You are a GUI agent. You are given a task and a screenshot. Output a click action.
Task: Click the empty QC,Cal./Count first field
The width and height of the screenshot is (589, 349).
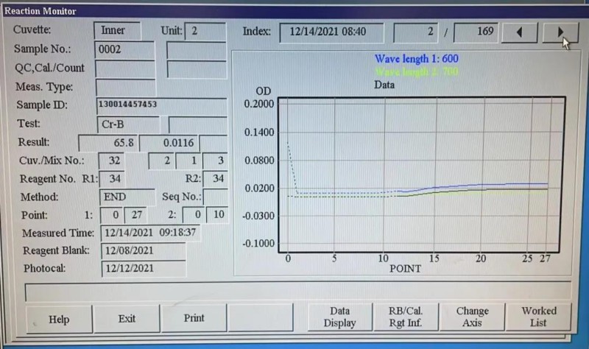[x=125, y=68]
